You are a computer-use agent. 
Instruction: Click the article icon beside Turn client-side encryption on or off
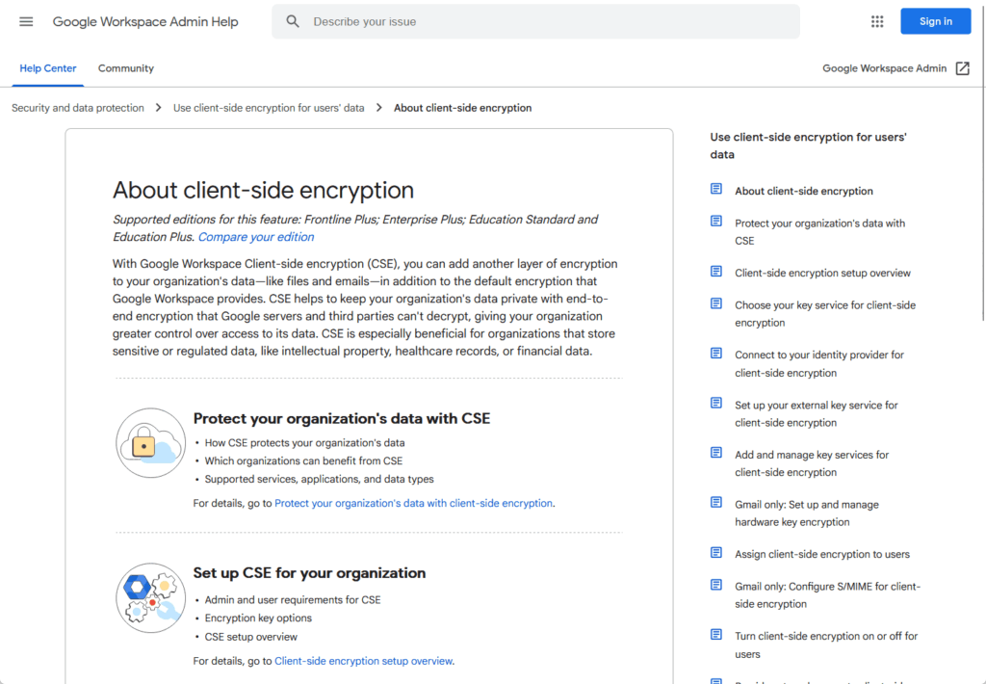click(716, 634)
